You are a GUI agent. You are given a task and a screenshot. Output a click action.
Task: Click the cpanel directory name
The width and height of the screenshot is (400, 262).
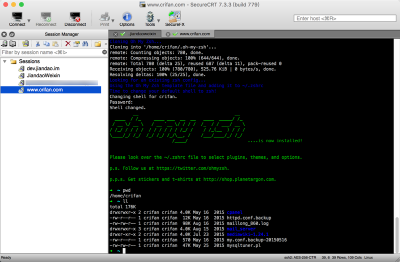[x=234, y=213]
